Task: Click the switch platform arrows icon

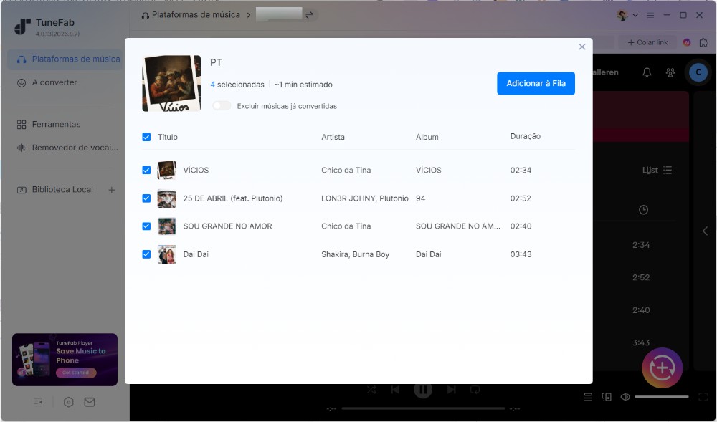Action: (310, 15)
